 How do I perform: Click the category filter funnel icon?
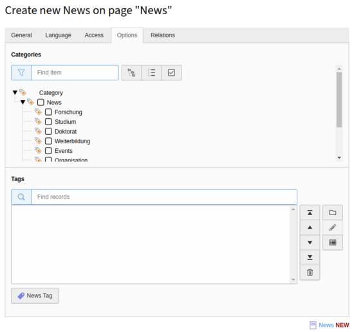click(21, 73)
